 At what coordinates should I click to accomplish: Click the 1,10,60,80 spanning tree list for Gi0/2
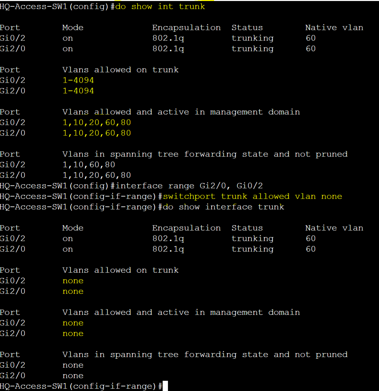[x=89, y=165]
